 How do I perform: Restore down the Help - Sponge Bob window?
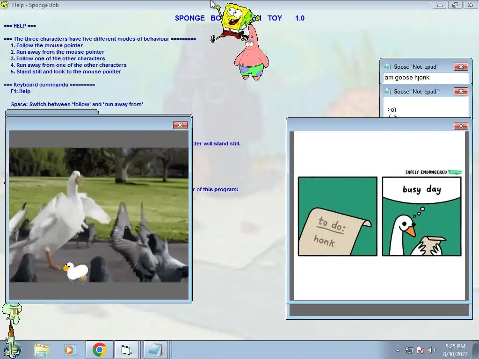(x=455, y=5)
